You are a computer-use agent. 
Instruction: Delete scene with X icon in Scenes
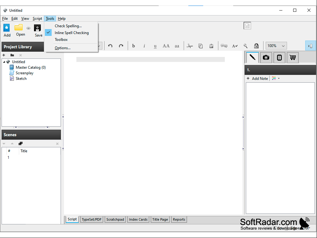pos(57,144)
